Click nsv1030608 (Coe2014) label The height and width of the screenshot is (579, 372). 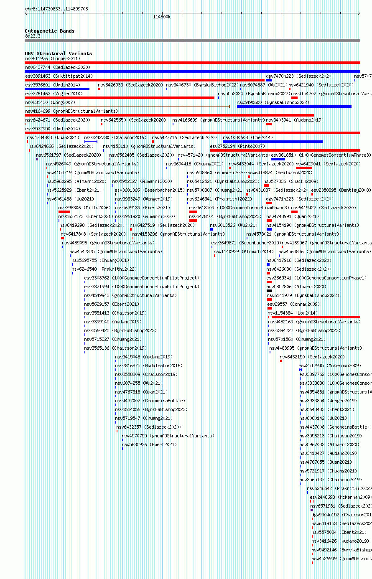pyautogui.click(x=248, y=137)
